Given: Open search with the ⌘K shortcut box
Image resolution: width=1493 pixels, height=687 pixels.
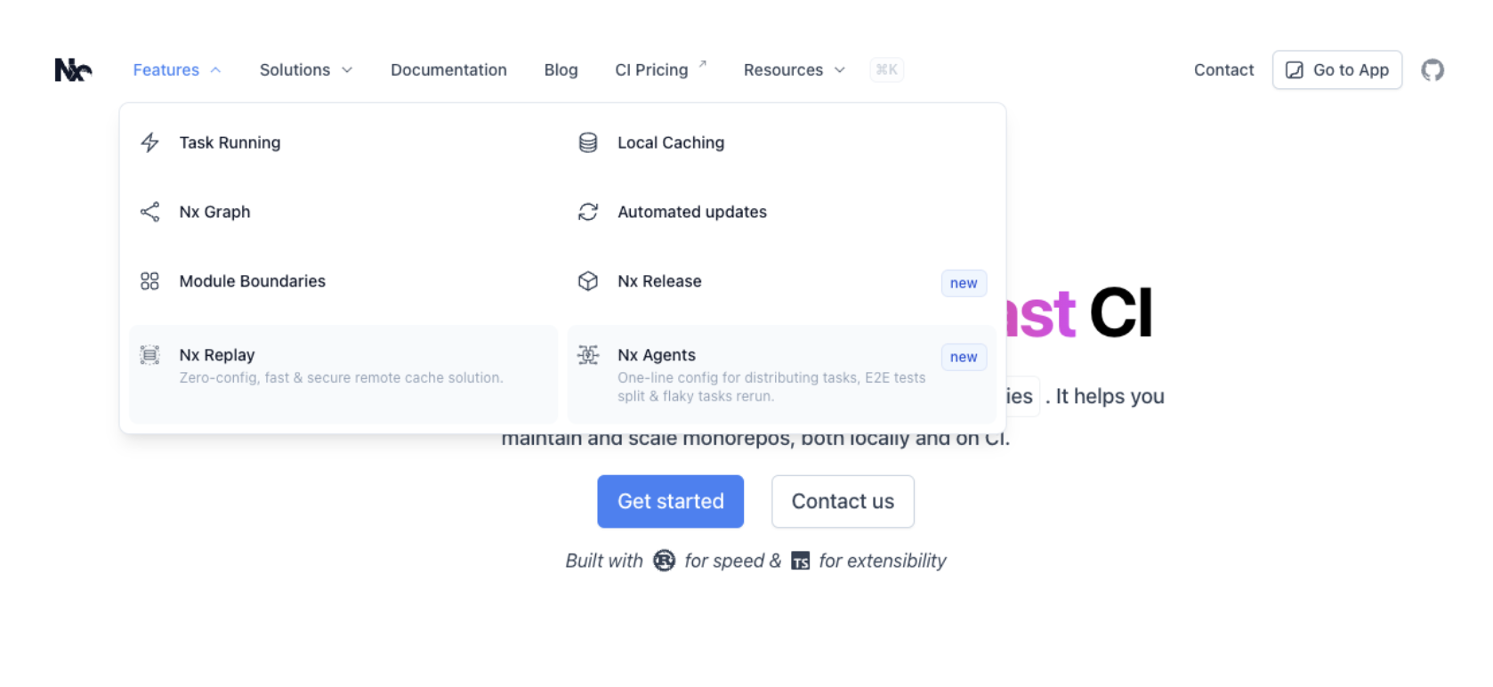Looking at the screenshot, I should 886,69.
